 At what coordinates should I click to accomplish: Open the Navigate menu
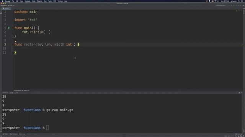coord(28,1)
